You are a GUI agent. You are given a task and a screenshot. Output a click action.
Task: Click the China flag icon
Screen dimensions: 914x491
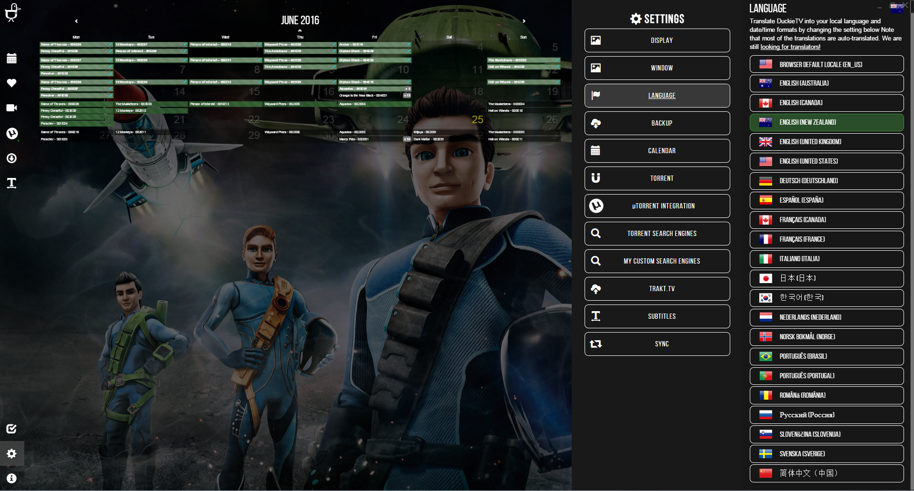click(x=765, y=473)
